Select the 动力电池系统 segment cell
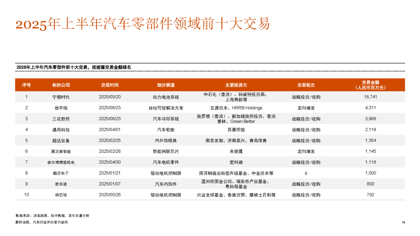 166,97
